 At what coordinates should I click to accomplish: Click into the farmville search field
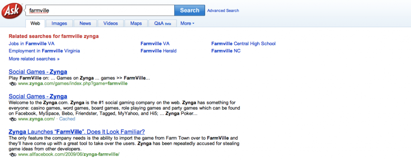pos(100,10)
